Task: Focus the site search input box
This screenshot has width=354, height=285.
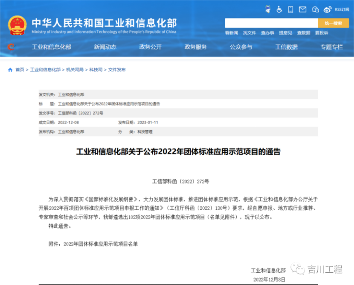Action: (x=271, y=23)
